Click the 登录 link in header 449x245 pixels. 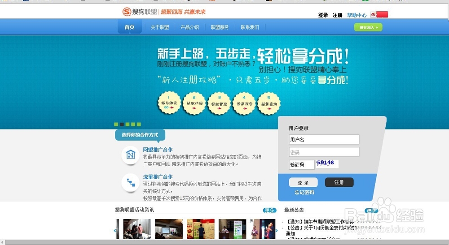[323, 15]
